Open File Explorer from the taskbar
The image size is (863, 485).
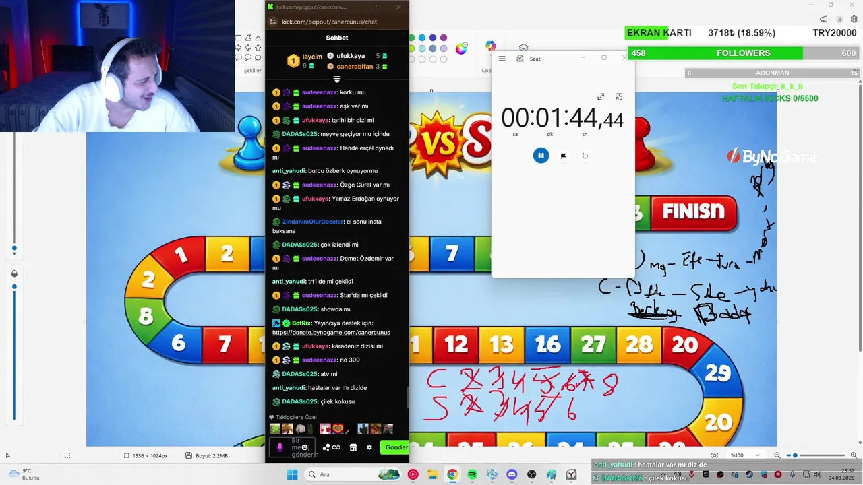tap(433, 474)
